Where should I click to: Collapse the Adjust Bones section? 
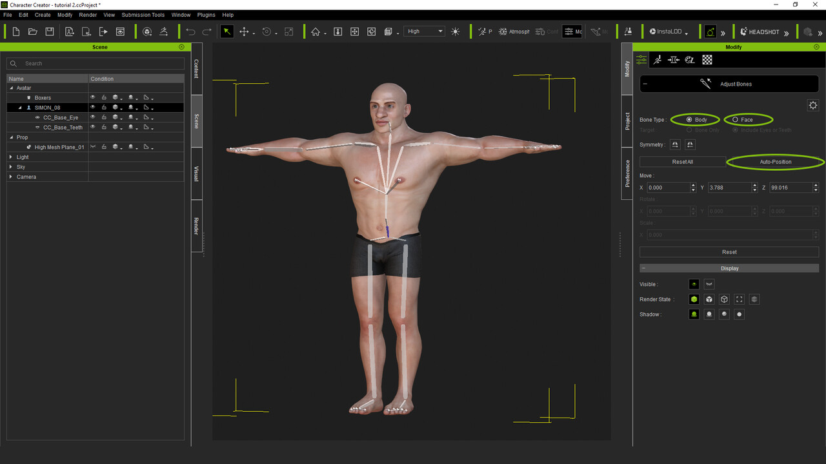645,84
